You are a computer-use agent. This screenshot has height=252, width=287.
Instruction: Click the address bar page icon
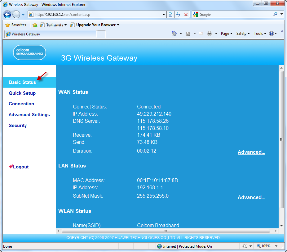31,15
